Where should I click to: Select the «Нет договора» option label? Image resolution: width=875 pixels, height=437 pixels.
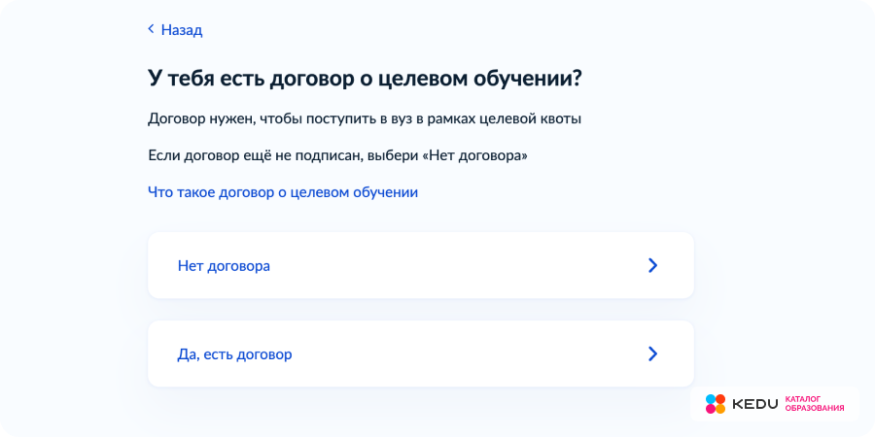[224, 265]
